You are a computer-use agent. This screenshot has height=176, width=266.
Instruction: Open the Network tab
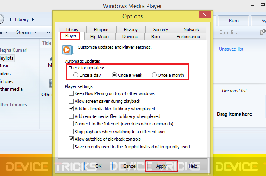(191, 30)
